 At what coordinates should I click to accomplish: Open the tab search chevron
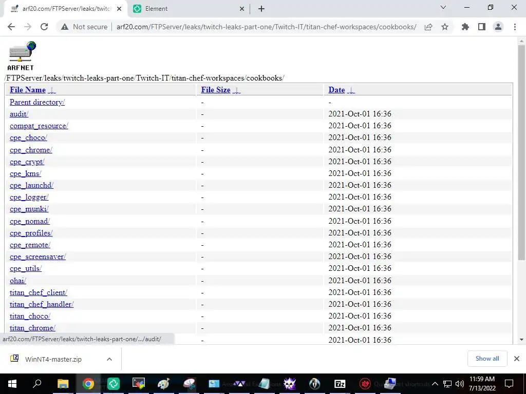pyautogui.click(x=443, y=7)
